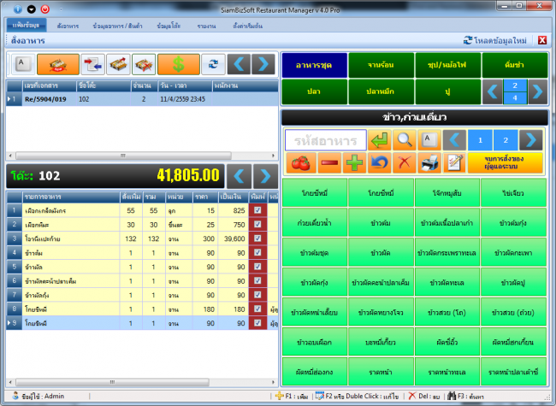Screen dimensions: 556x406
Task: Toggle the print checkbox in order row 1
Action: [257, 210]
